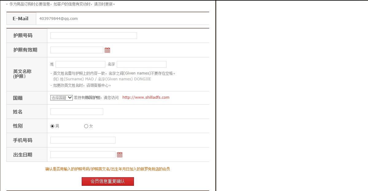This screenshot has height=191, width=368.
Task: Click the 护照有效期 date input field
Action: (x=76, y=50)
